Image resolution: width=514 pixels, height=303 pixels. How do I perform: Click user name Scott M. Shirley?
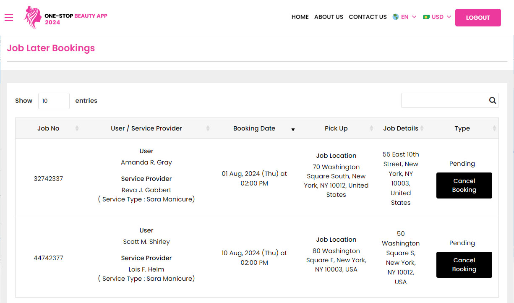[x=146, y=242]
